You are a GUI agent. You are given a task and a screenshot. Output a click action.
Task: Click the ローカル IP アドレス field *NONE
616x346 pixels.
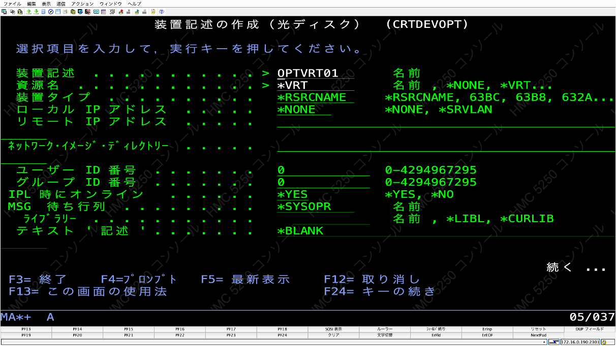304,110
